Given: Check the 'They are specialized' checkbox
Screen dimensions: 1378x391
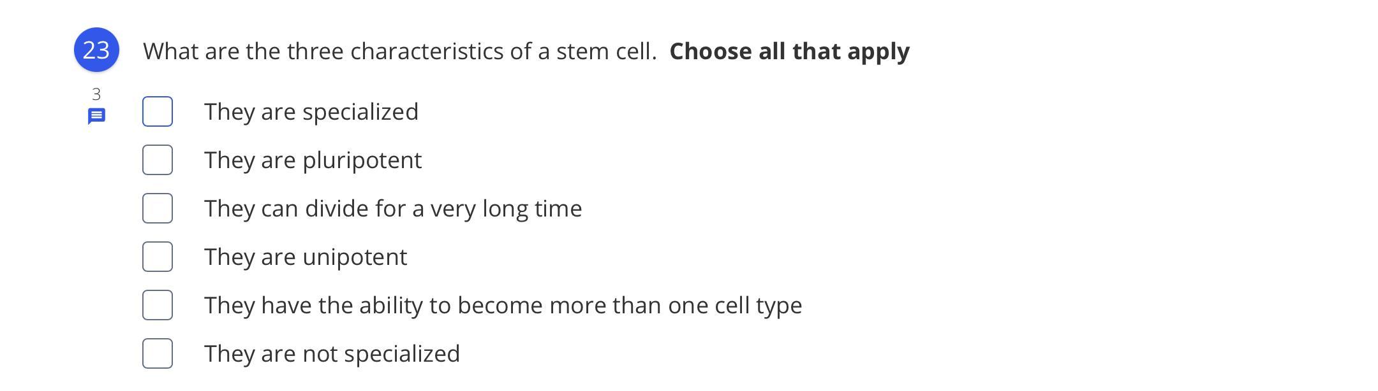Looking at the screenshot, I should pyautogui.click(x=158, y=111).
